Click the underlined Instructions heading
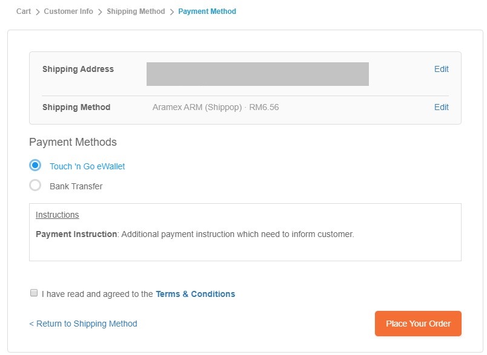487x355 pixels. coord(58,215)
